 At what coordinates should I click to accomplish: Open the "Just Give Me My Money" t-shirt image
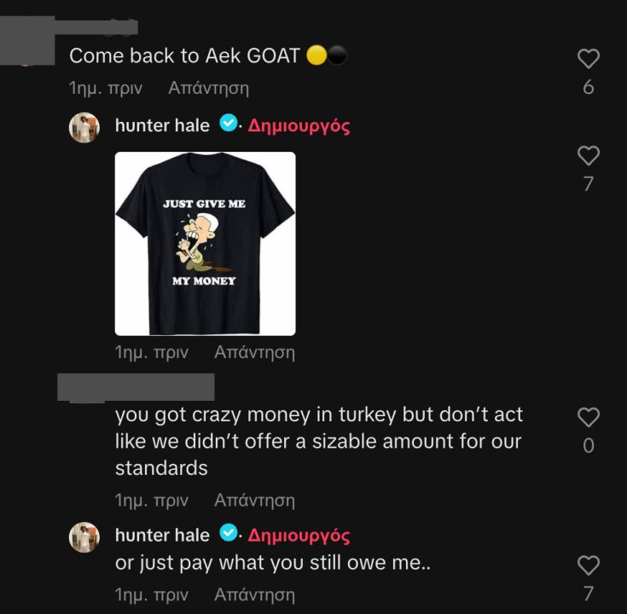(205, 243)
